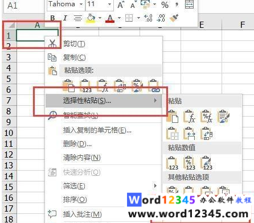Click submenu Keep Source Formatting icon
This screenshot has height=223, width=254.
click(224, 117)
